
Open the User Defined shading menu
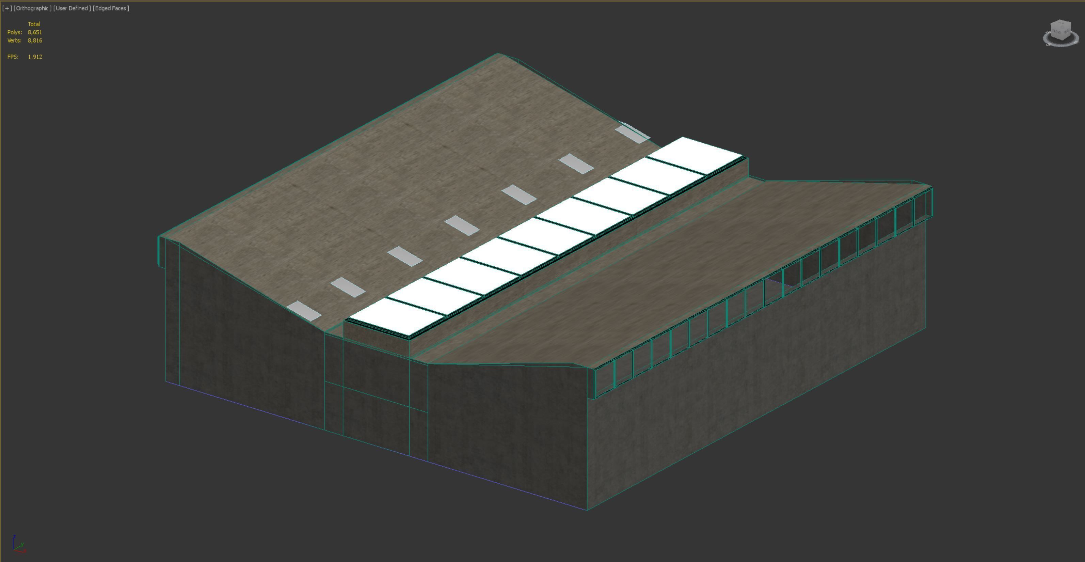72,8
